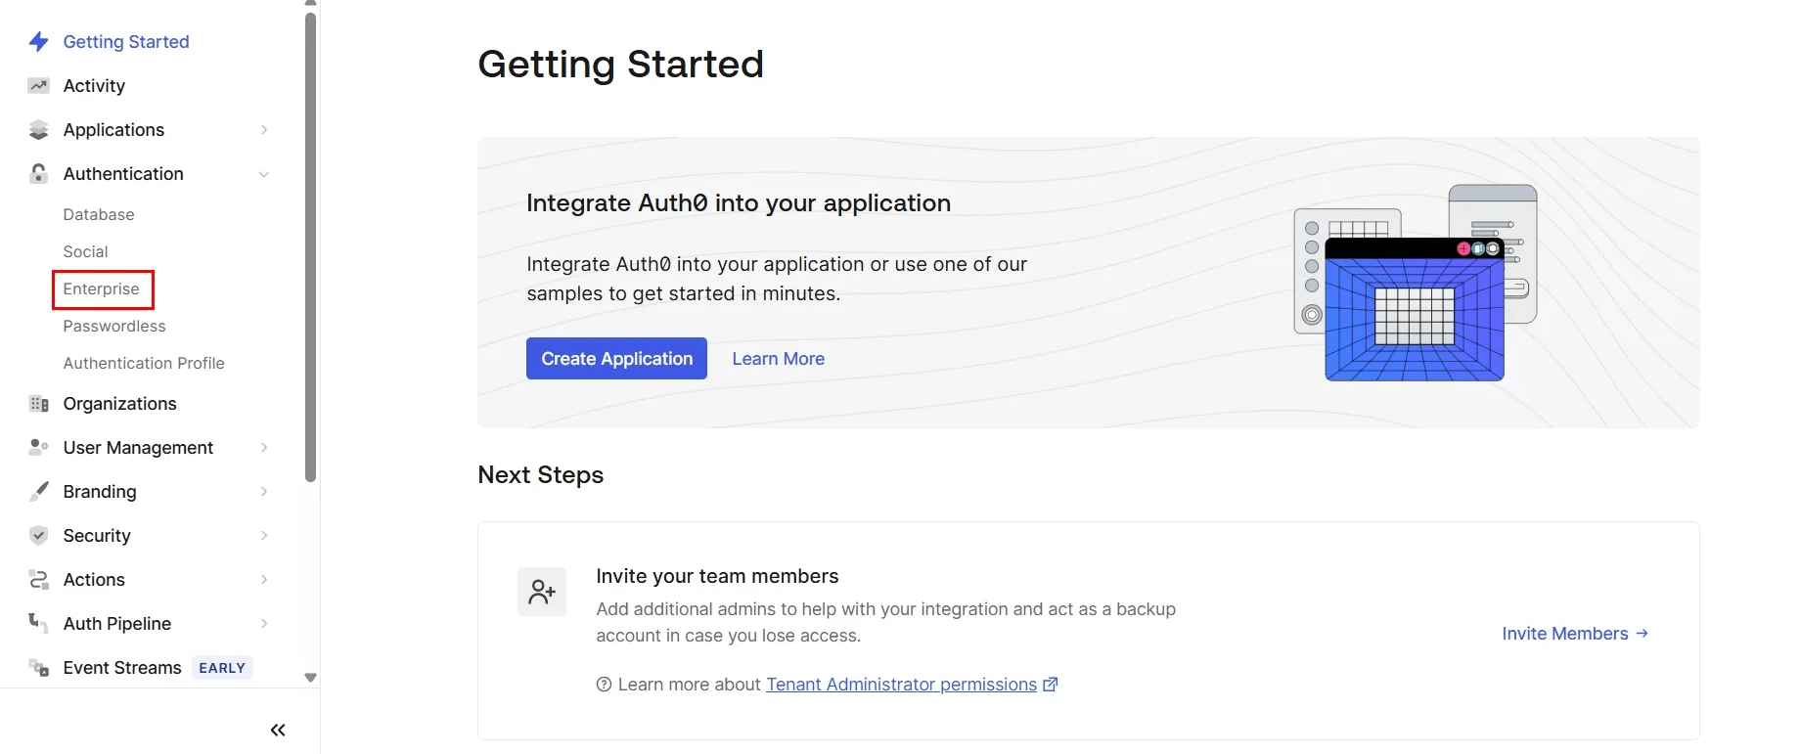Open the Applications menu item
1800x754 pixels.
(113, 130)
